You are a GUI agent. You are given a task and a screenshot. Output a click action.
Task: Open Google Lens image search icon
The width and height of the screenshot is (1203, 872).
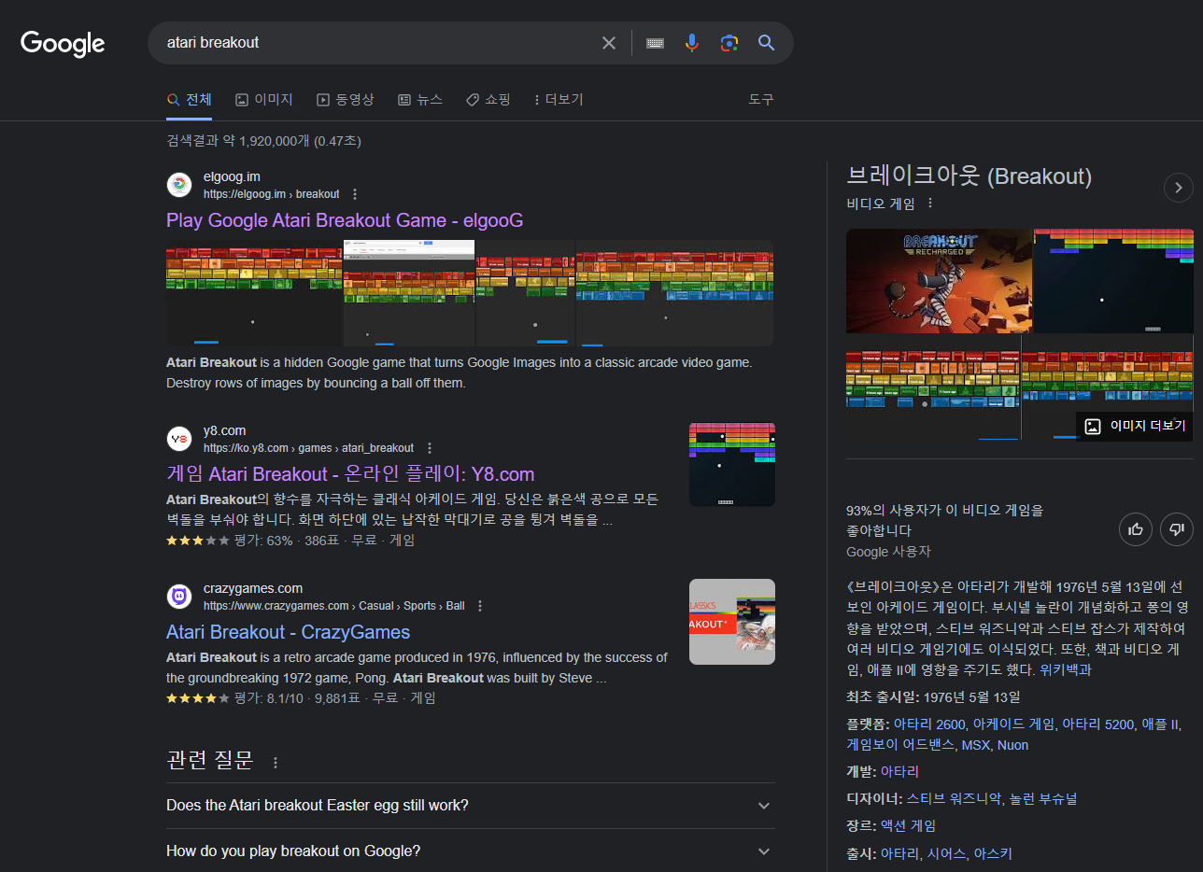coord(729,43)
